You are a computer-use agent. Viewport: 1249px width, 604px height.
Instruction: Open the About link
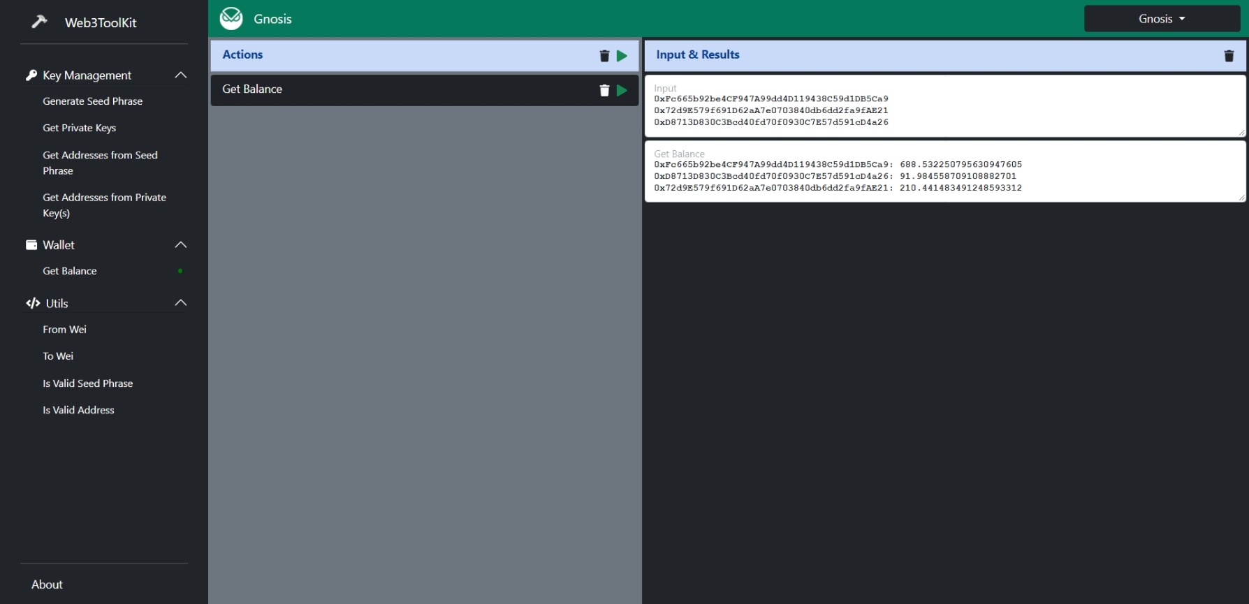click(x=47, y=584)
